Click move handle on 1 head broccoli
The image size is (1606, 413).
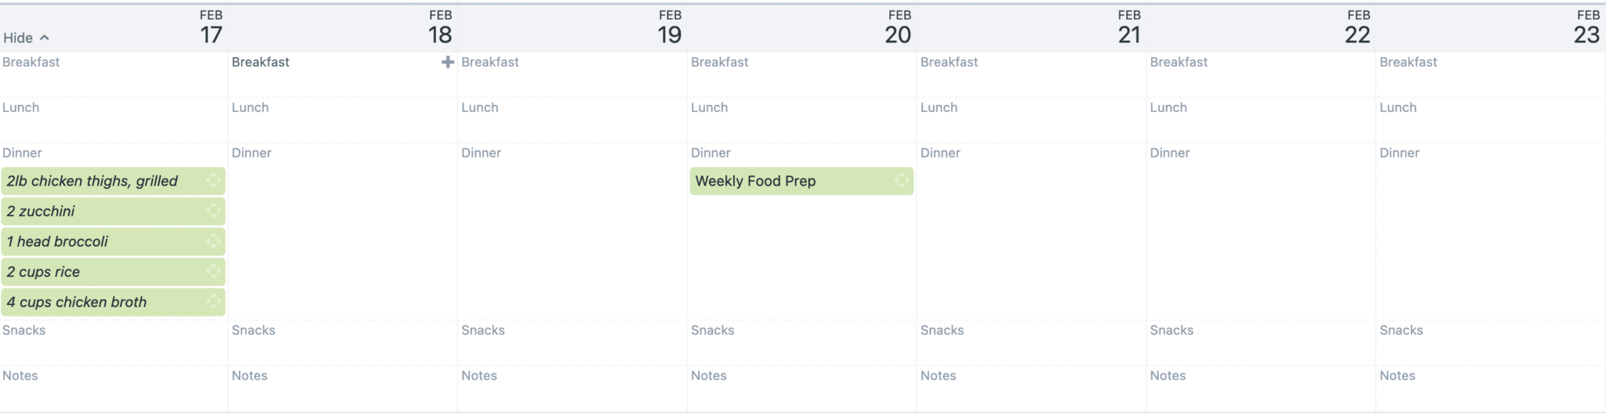[x=213, y=241]
